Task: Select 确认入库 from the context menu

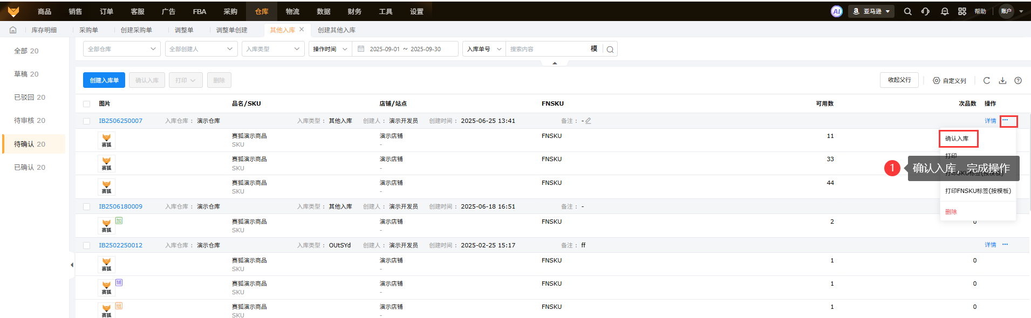Action: pyautogui.click(x=957, y=139)
